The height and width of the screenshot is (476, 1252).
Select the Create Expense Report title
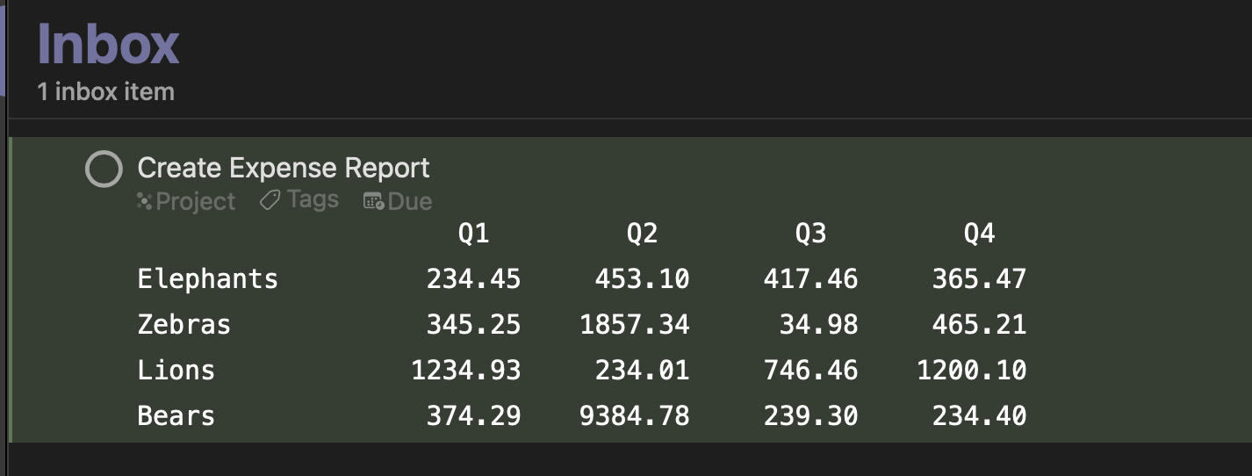[x=284, y=168]
